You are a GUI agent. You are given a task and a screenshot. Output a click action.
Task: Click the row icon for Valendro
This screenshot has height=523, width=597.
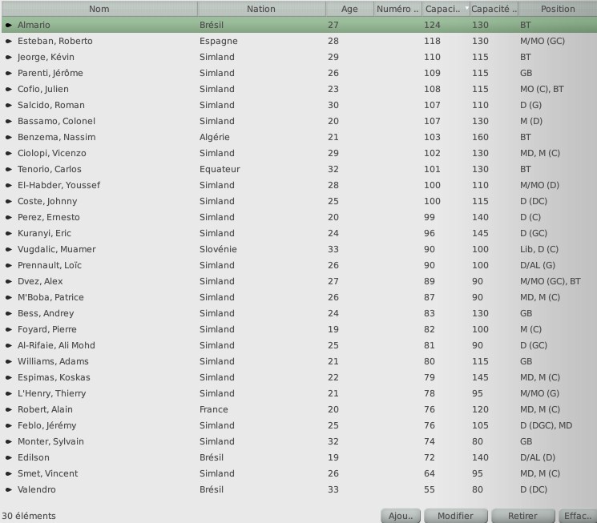(9, 490)
